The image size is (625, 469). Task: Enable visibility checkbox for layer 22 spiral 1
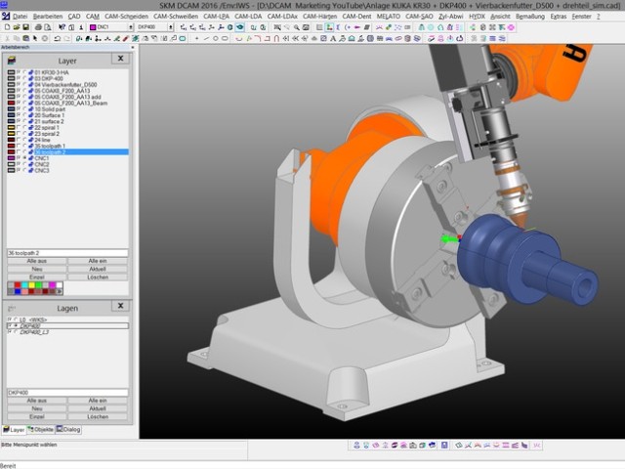[19, 128]
